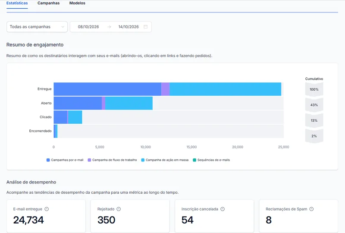Click the info icon beside Reclamações de Spam

[311, 209]
